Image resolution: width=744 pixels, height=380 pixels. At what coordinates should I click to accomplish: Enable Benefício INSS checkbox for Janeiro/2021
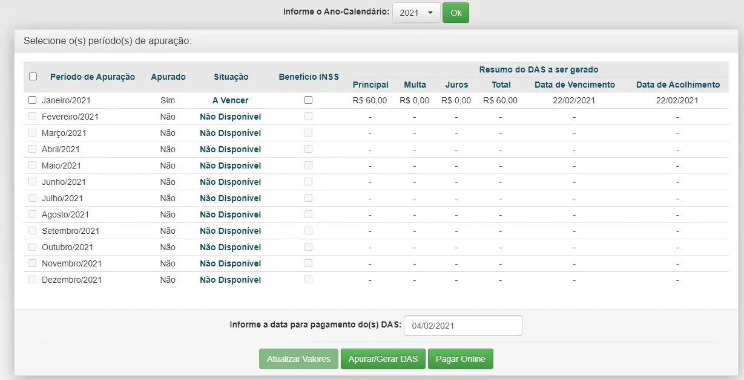pos(309,100)
